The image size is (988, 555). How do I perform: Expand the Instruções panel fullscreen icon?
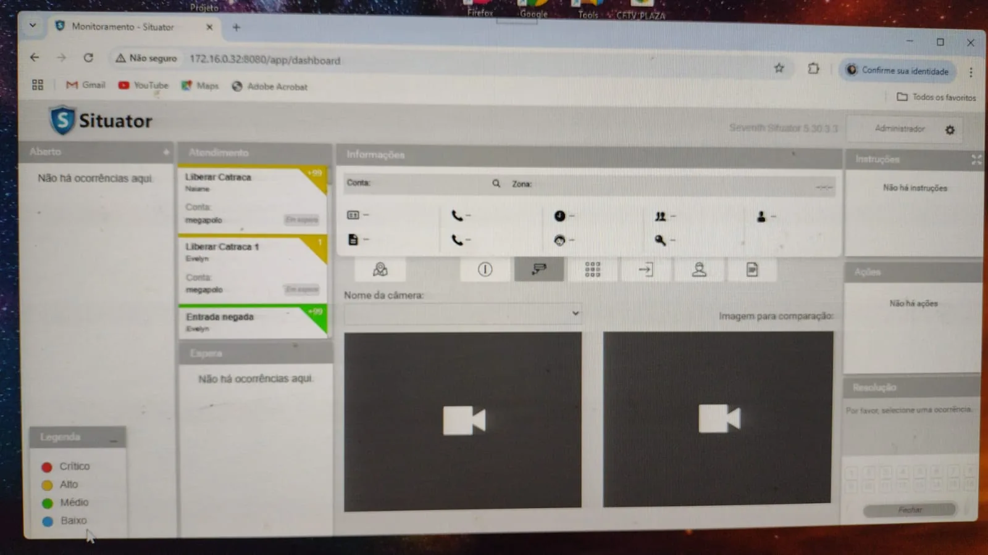pos(976,160)
